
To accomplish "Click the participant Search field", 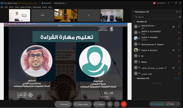I will (x=156, y=17).
